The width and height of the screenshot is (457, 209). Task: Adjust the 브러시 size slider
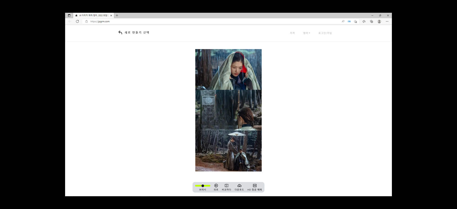[x=203, y=186]
